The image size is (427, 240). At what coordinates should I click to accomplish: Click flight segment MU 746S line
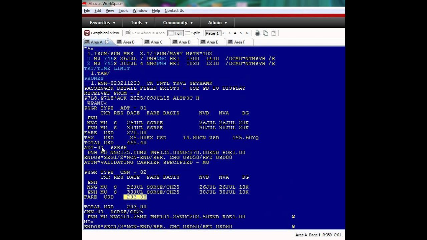(181, 58)
